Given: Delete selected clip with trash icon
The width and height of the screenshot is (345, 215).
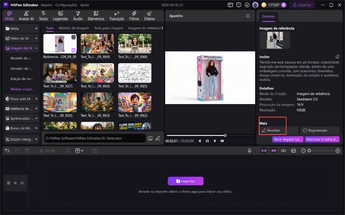Looking at the screenshot, I should (27, 151).
